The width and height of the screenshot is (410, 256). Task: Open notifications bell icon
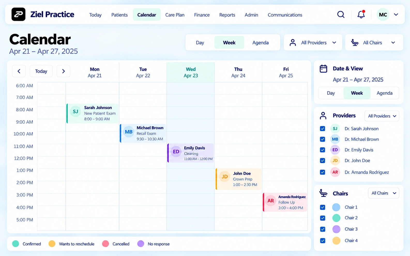pos(361,14)
